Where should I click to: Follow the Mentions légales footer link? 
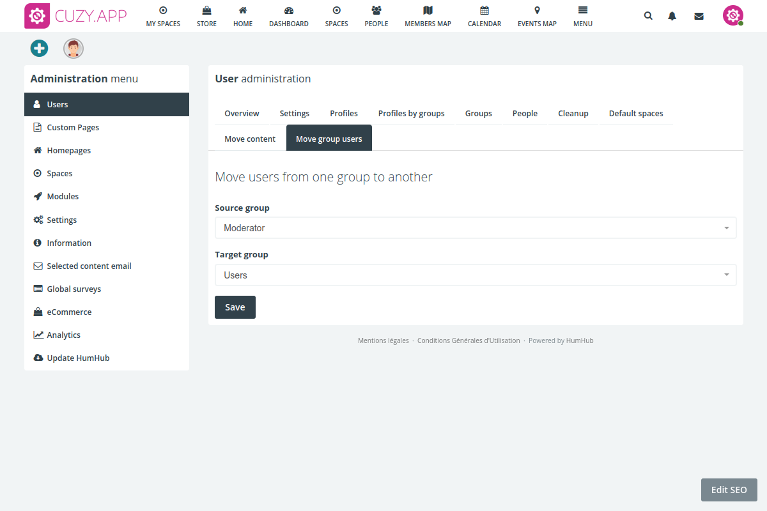coord(383,340)
